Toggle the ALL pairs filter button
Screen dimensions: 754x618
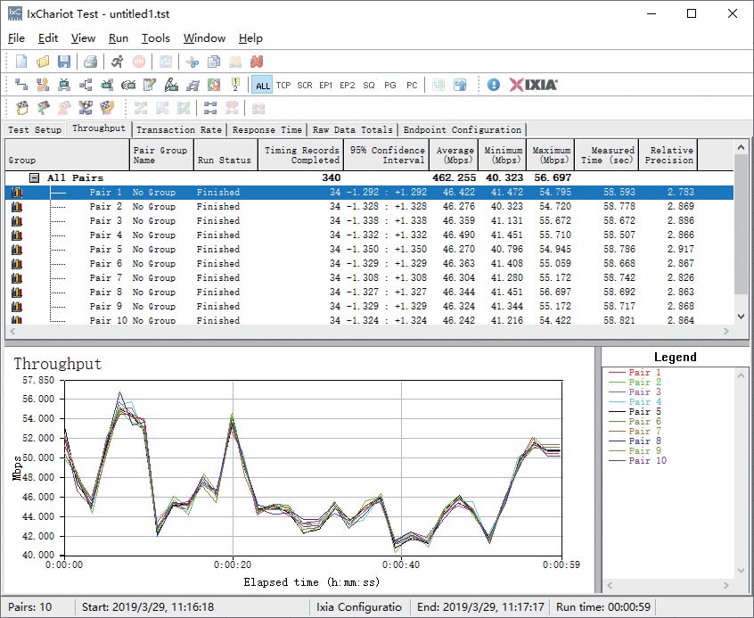262,86
